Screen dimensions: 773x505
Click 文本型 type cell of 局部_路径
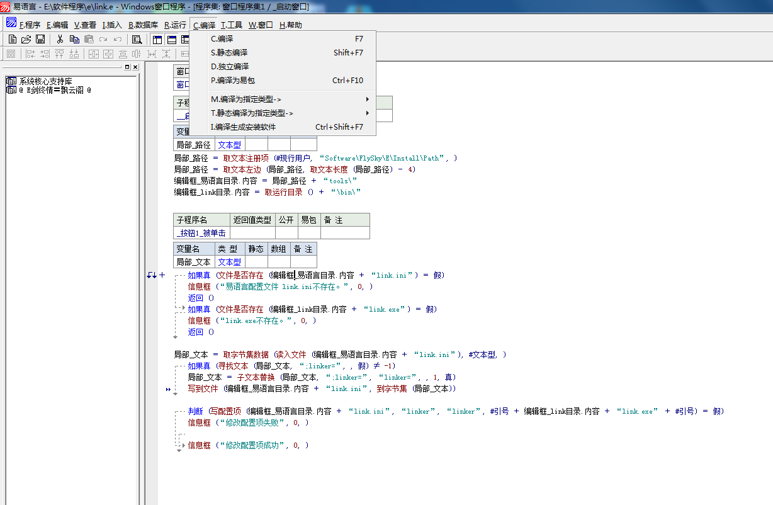tap(230, 145)
